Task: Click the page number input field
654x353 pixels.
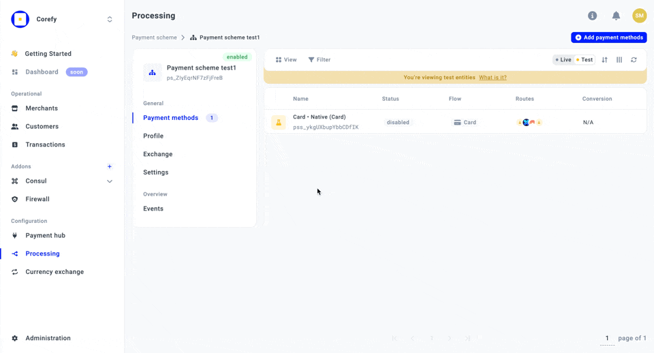Action: 607,339
